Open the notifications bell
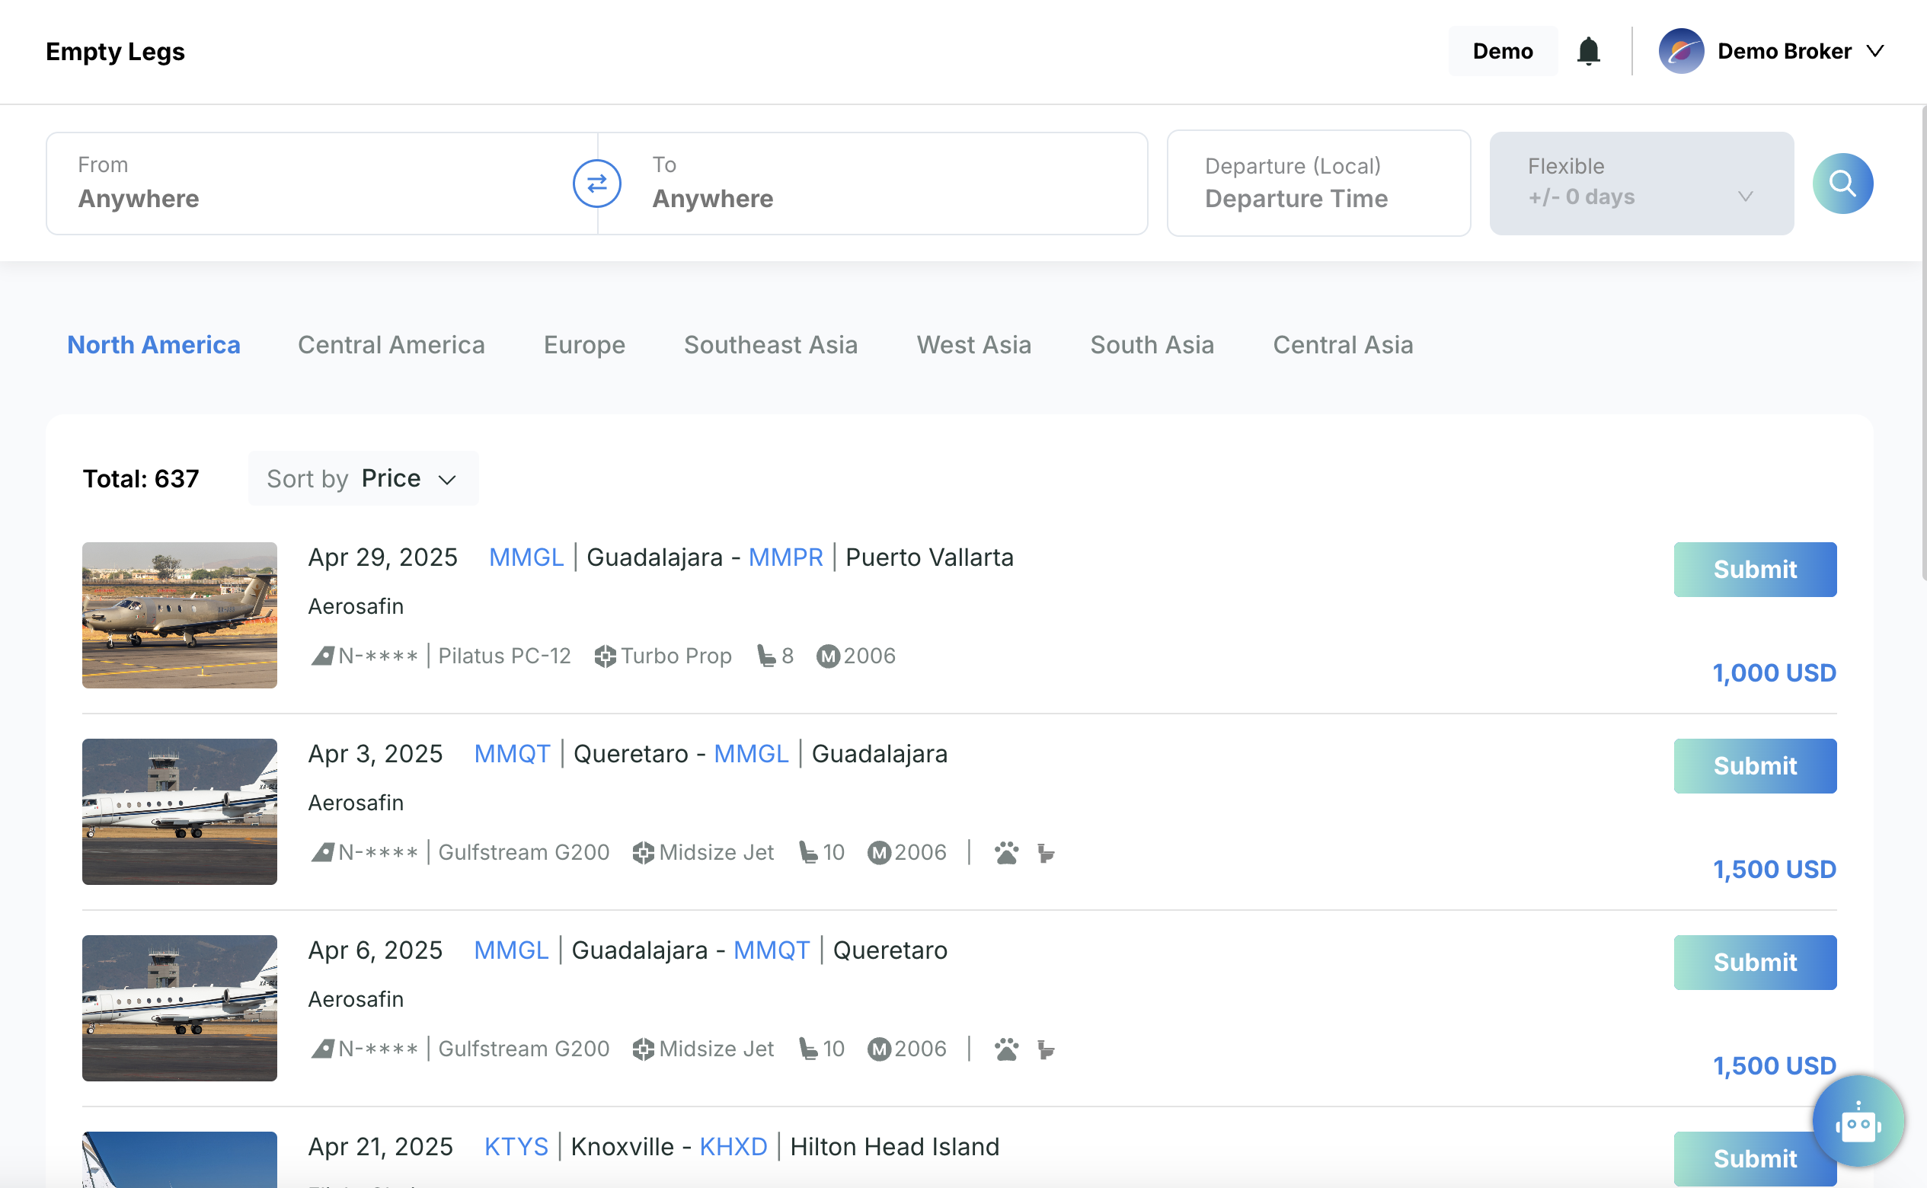Viewport: 1927px width, 1188px height. 1588,51
